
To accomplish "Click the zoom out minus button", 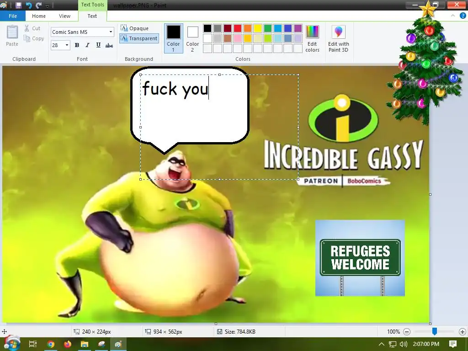I will [406, 332].
